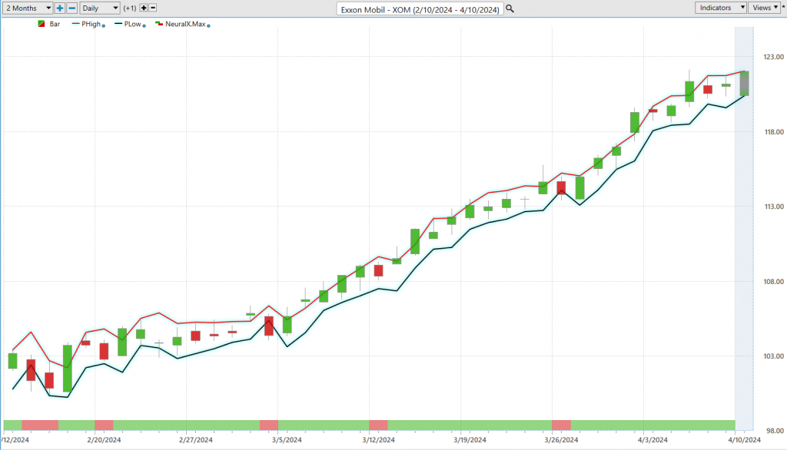Click the dot next to NeuralX.Max label
This screenshot has height=450, width=787.
click(209, 25)
